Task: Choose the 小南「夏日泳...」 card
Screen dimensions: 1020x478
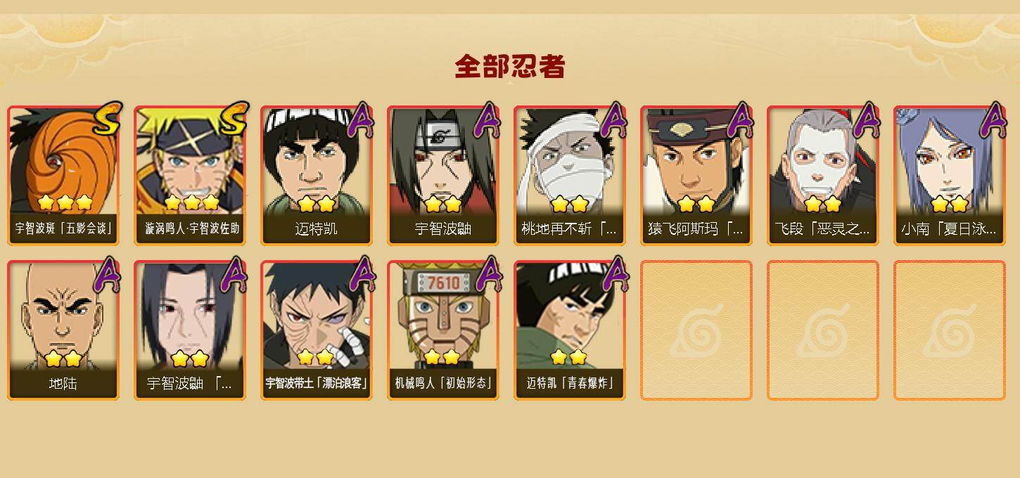Action: pos(950,176)
